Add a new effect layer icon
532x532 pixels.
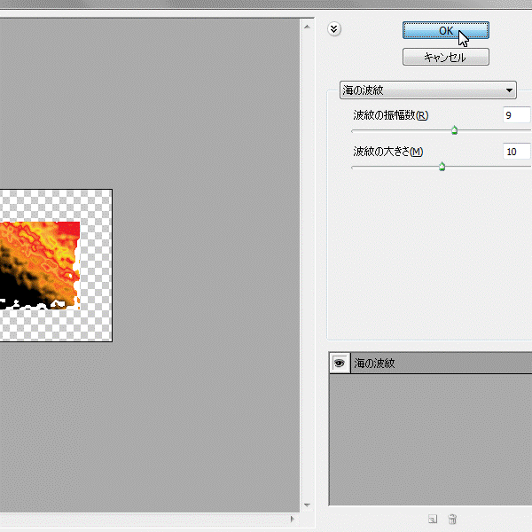click(433, 519)
